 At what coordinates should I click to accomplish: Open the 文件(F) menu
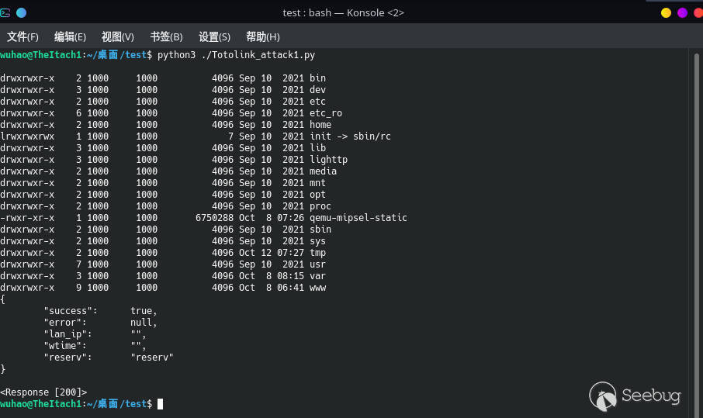(23, 36)
